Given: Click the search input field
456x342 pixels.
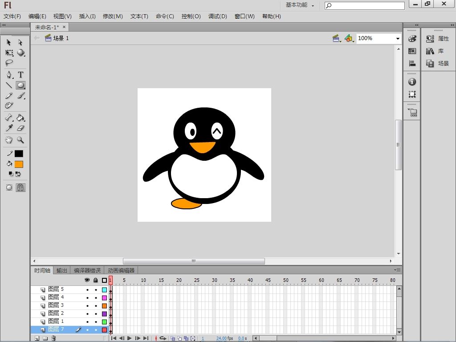Looking at the screenshot, I should pyautogui.click(x=365, y=5).
